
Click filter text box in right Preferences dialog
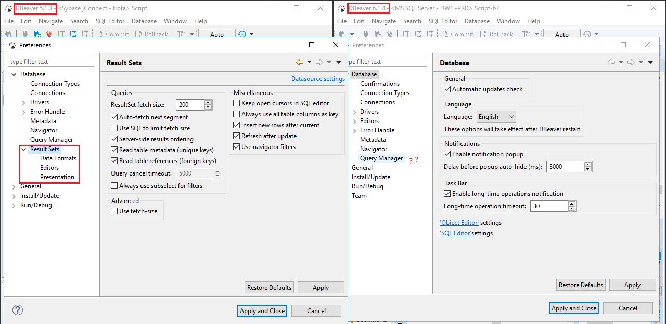pyautogui.click(x=389, y=62)
